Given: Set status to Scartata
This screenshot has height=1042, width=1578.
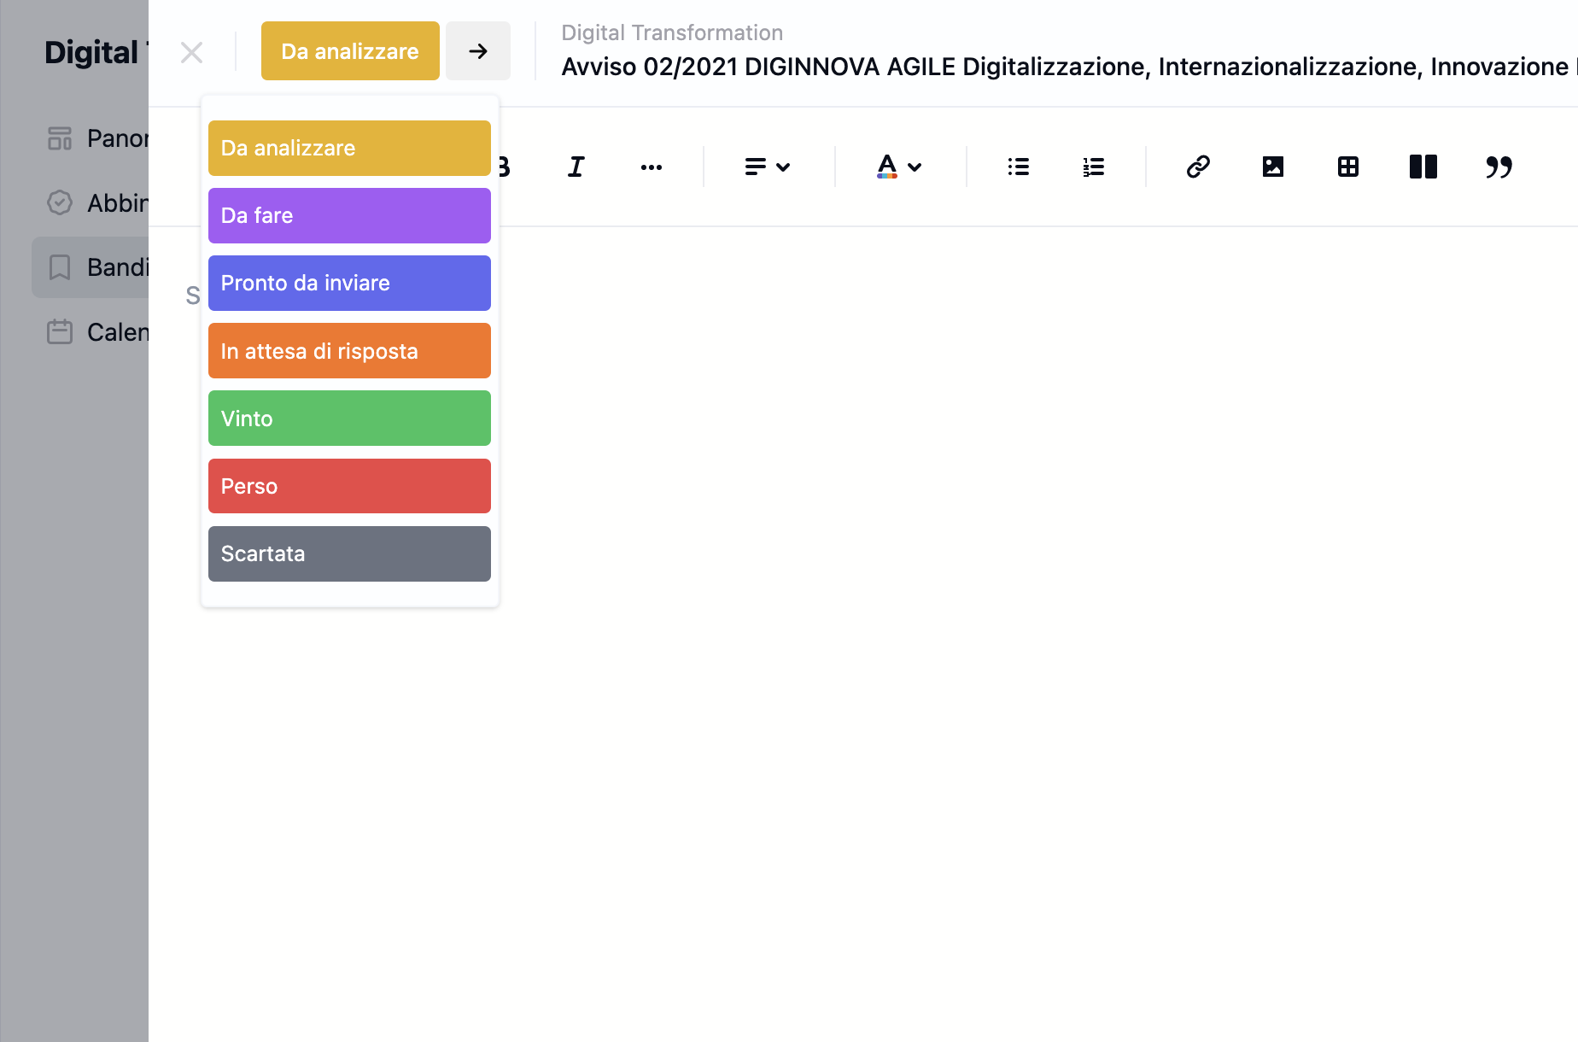Looking at the screenshot, I should [349, 553].
